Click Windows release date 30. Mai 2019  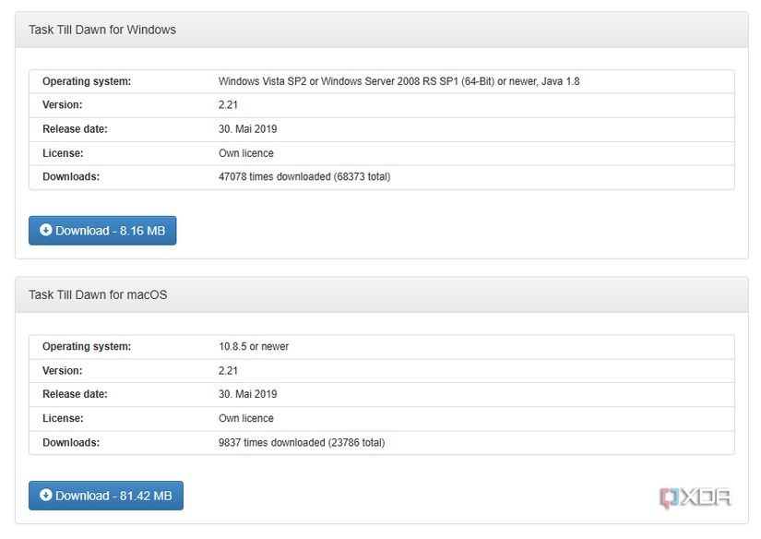247,129
